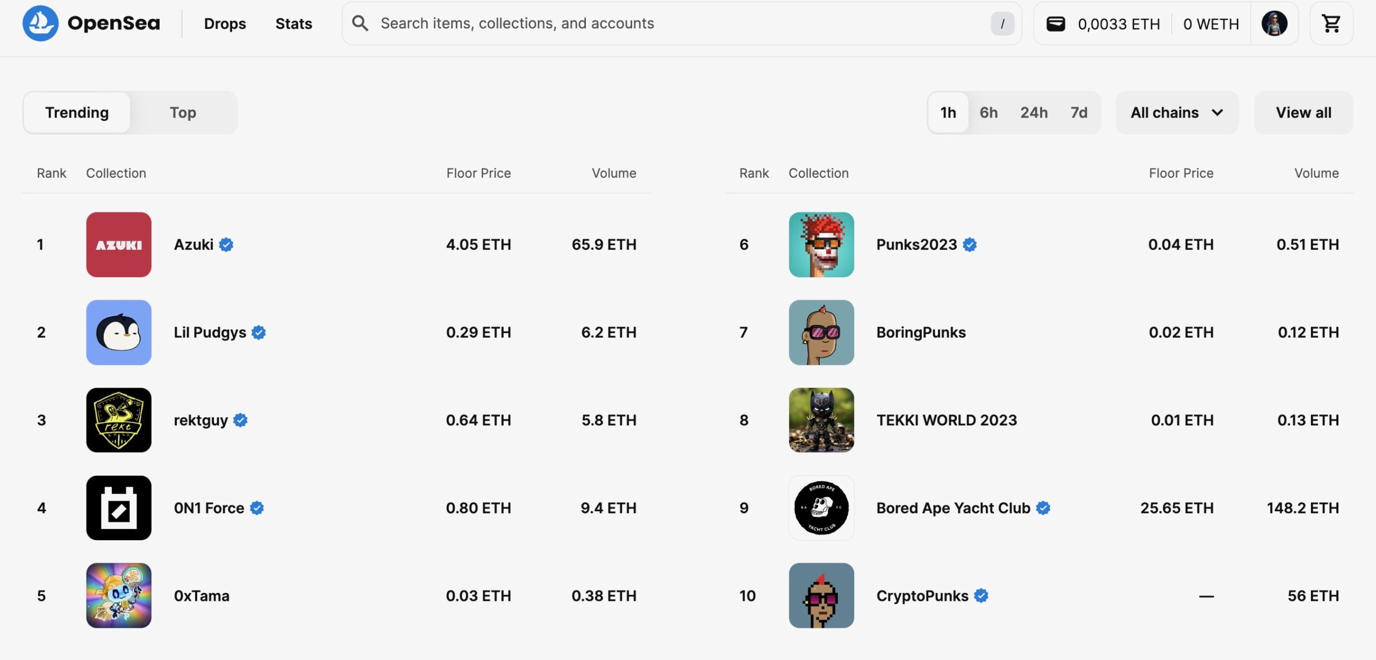This screenshot has width=1376, height=660.
Task: Click the Azuki collection logo
Action: pyautogui.click(x=119, y=244)
